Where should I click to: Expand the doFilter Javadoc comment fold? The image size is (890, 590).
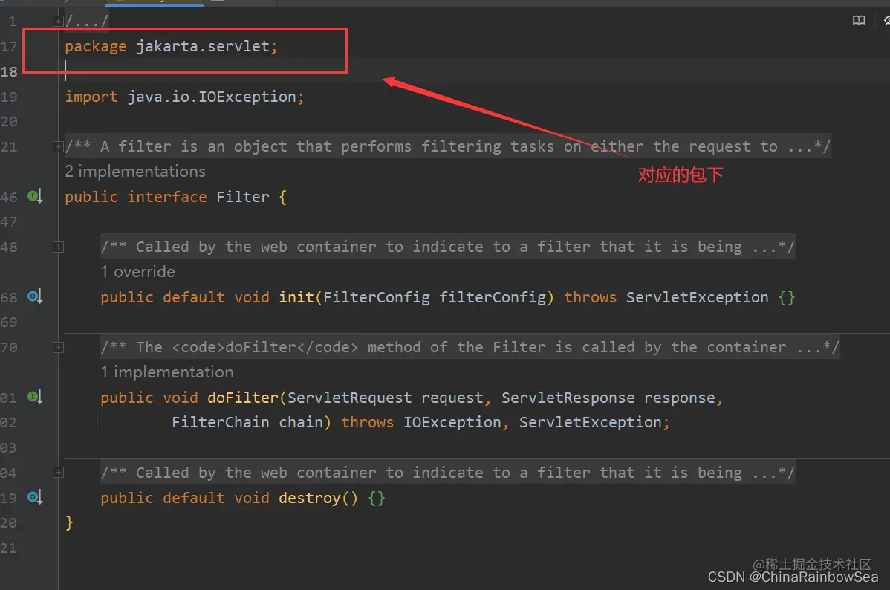58,347
